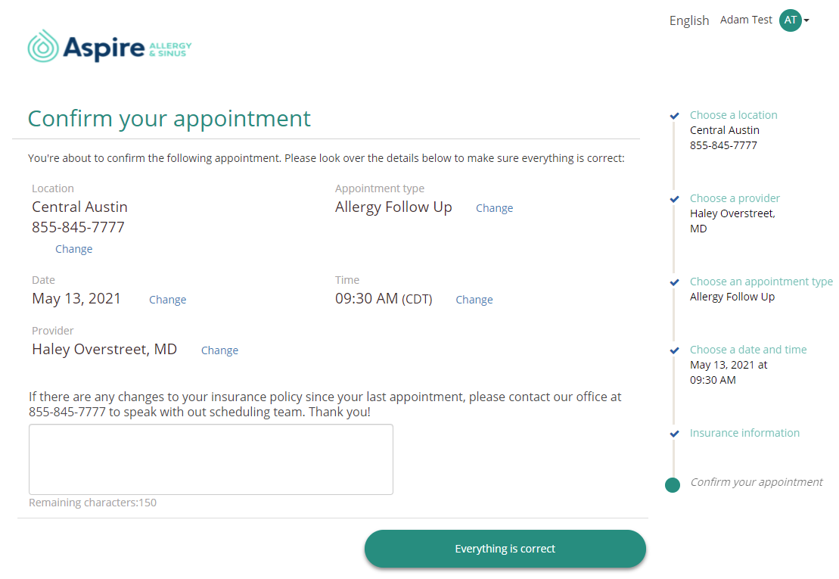Change the provider Haley Overstreet, MD
This screenshot has height=579, width=839.
pyautogui.click(x=219, y=350)
